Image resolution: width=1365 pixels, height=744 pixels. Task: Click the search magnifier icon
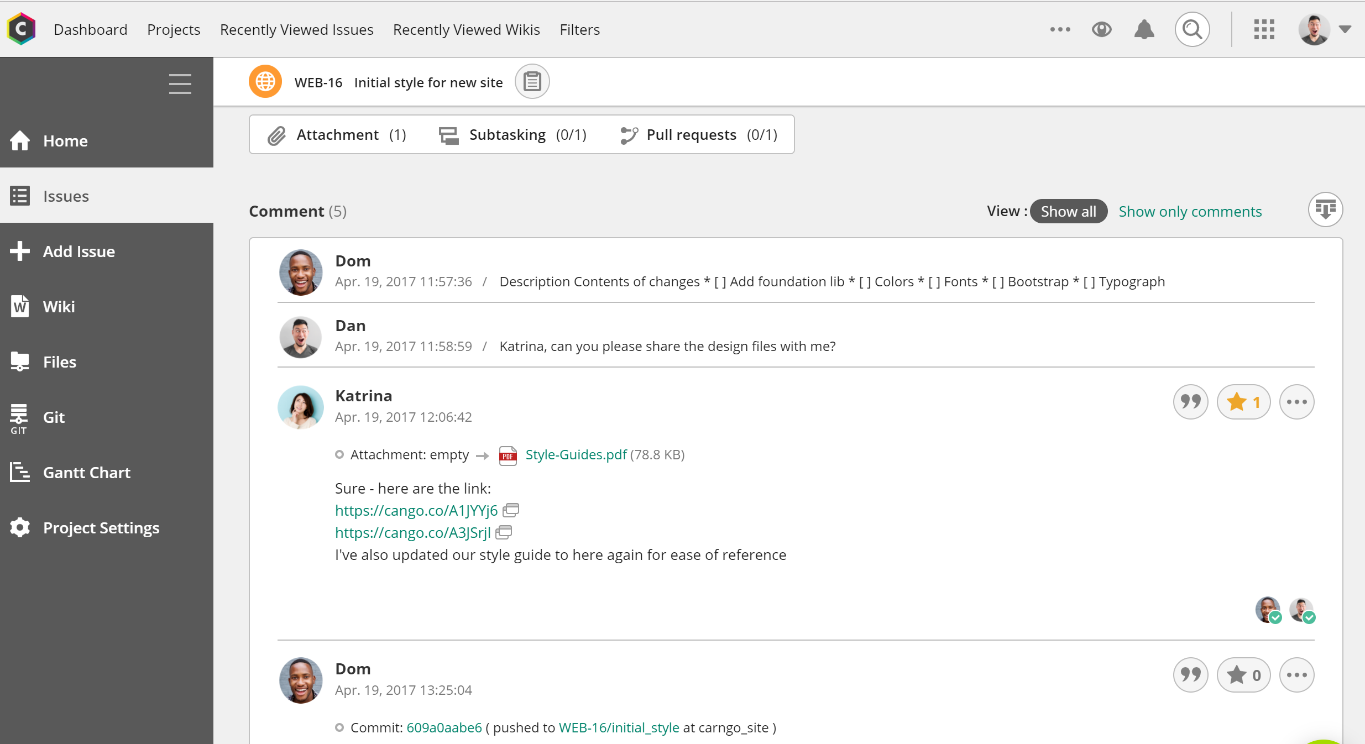(x=1192, y=29)
